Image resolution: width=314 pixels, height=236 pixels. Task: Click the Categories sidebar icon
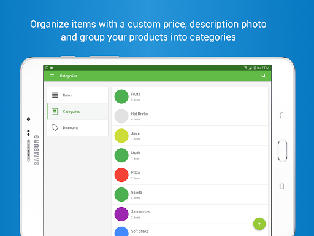coord(55,111)
